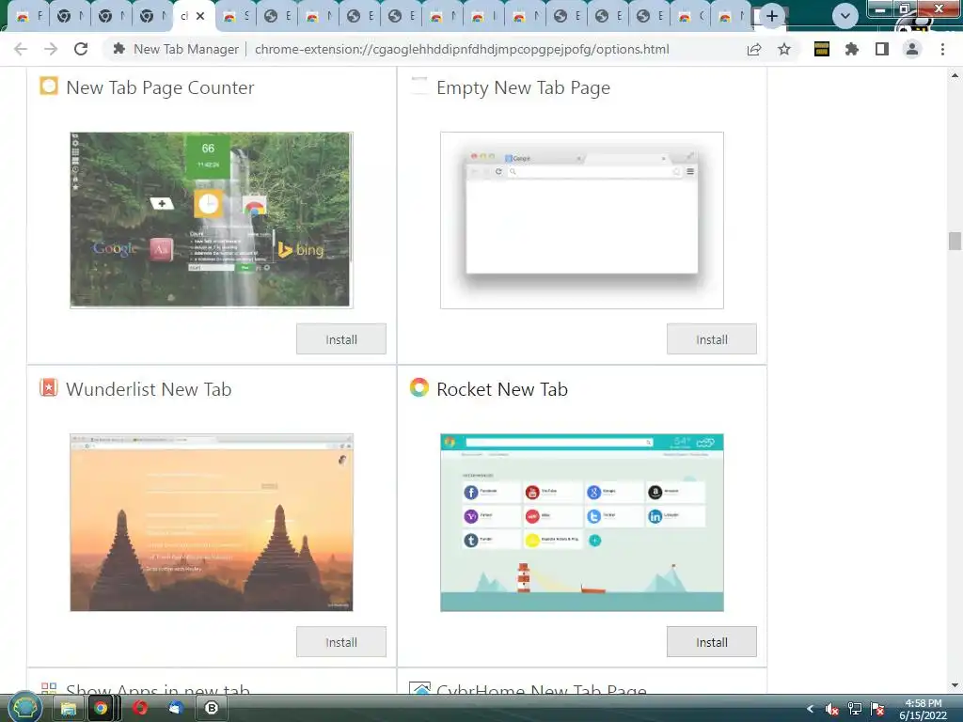Install Empty New Tab Page
Viewport: 963px width, 722px height.
(711, 338)
